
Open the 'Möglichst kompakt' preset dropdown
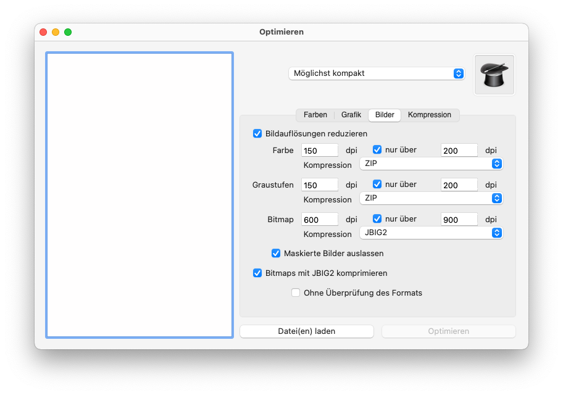pos(376,73)
